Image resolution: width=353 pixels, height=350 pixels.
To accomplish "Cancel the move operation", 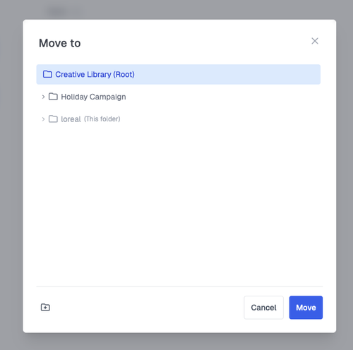I will (x=263, y=308).
